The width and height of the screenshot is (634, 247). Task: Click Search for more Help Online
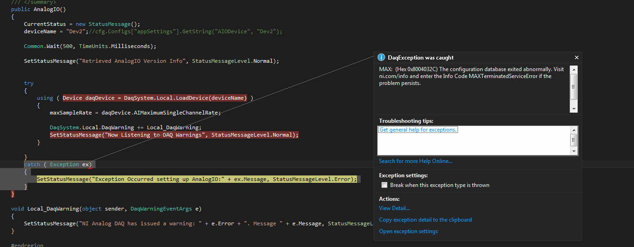pyautogui.click(x=416, y=161)
